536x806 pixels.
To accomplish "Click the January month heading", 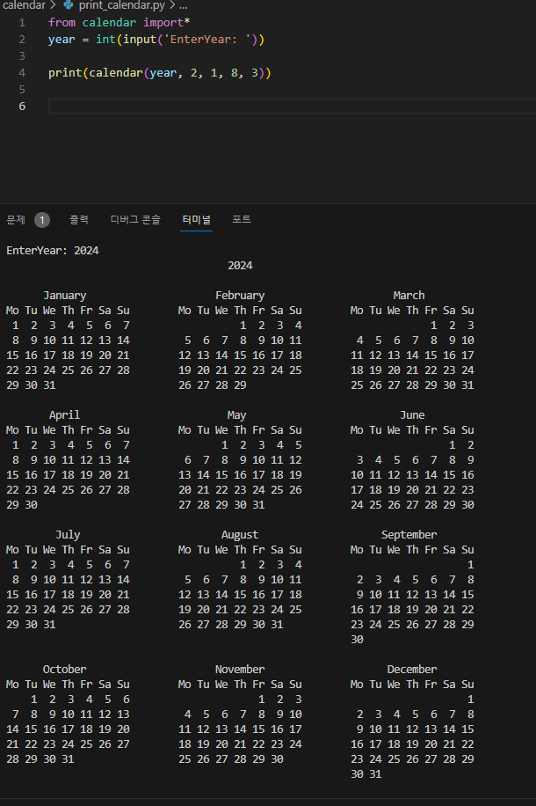I will [65, 296].
